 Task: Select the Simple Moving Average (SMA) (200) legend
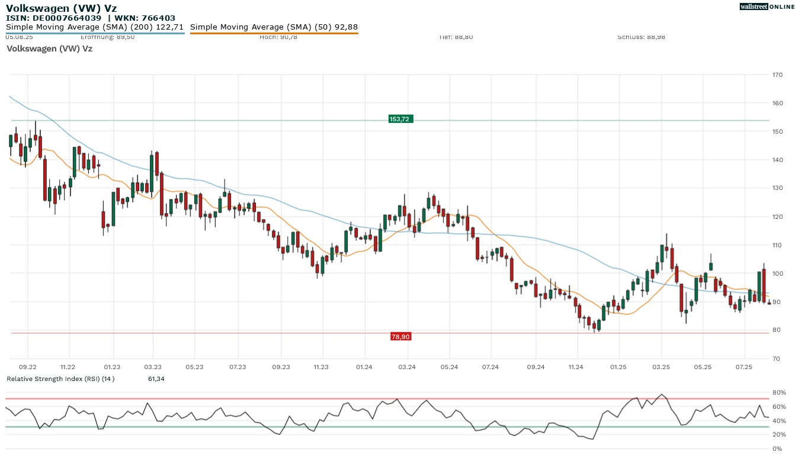95,27
